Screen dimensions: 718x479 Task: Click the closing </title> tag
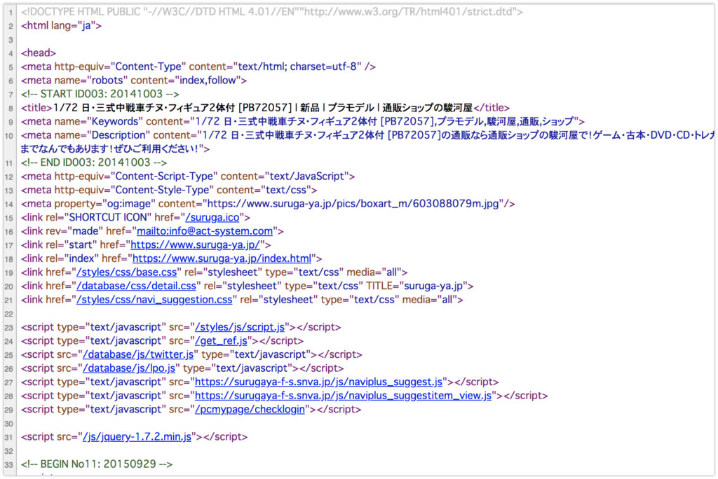pos(492,108)
